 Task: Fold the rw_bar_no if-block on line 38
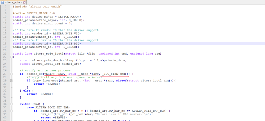[11, 111]
